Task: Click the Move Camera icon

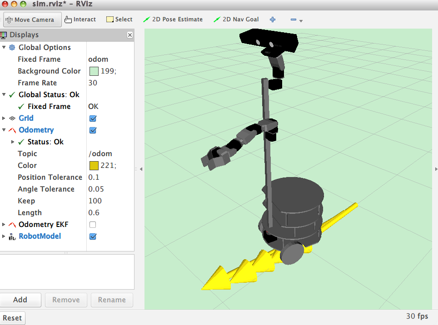Action: tap(9, 20)
